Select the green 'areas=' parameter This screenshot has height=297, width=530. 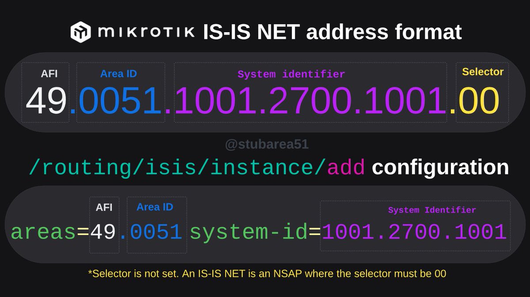coord(50,232)
